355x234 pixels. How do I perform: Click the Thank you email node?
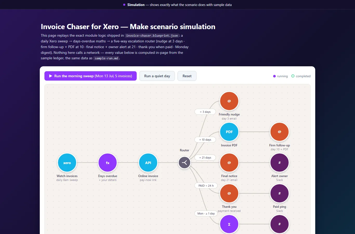[x=229, y=193]
